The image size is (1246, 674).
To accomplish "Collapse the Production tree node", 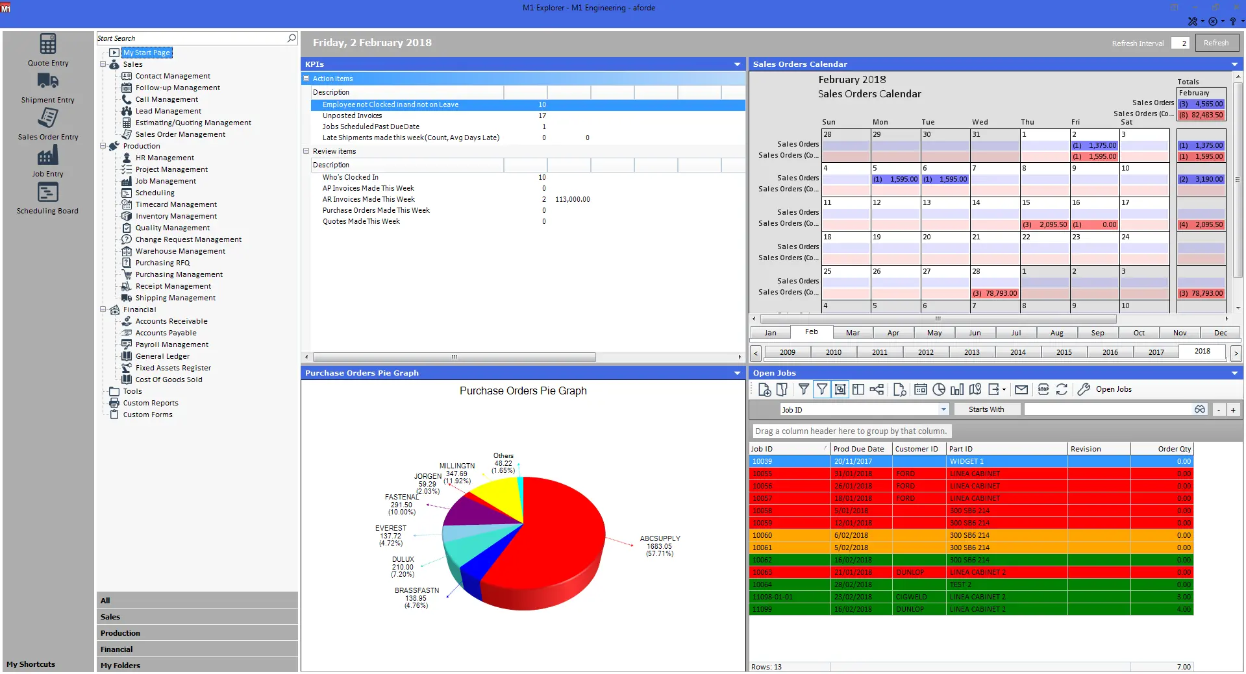I will click(x=103, y=146).
